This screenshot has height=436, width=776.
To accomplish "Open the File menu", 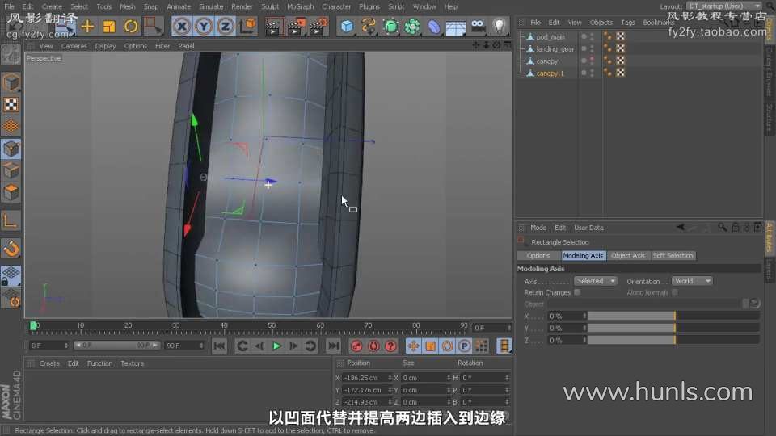I will [10, 7].
